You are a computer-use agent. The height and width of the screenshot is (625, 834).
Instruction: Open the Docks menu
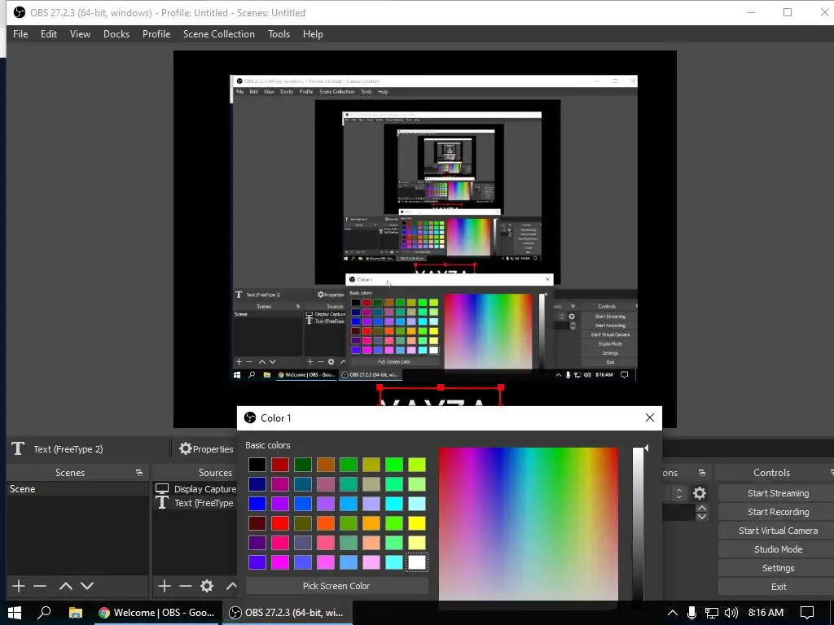116,34
